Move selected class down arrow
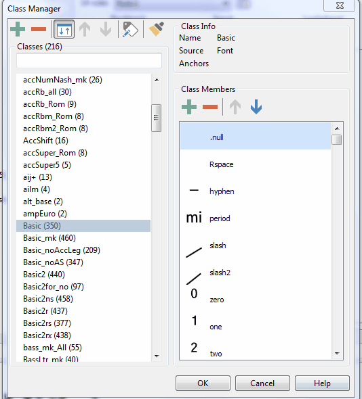This screenshot has height=399, width=362. [106, 29]
